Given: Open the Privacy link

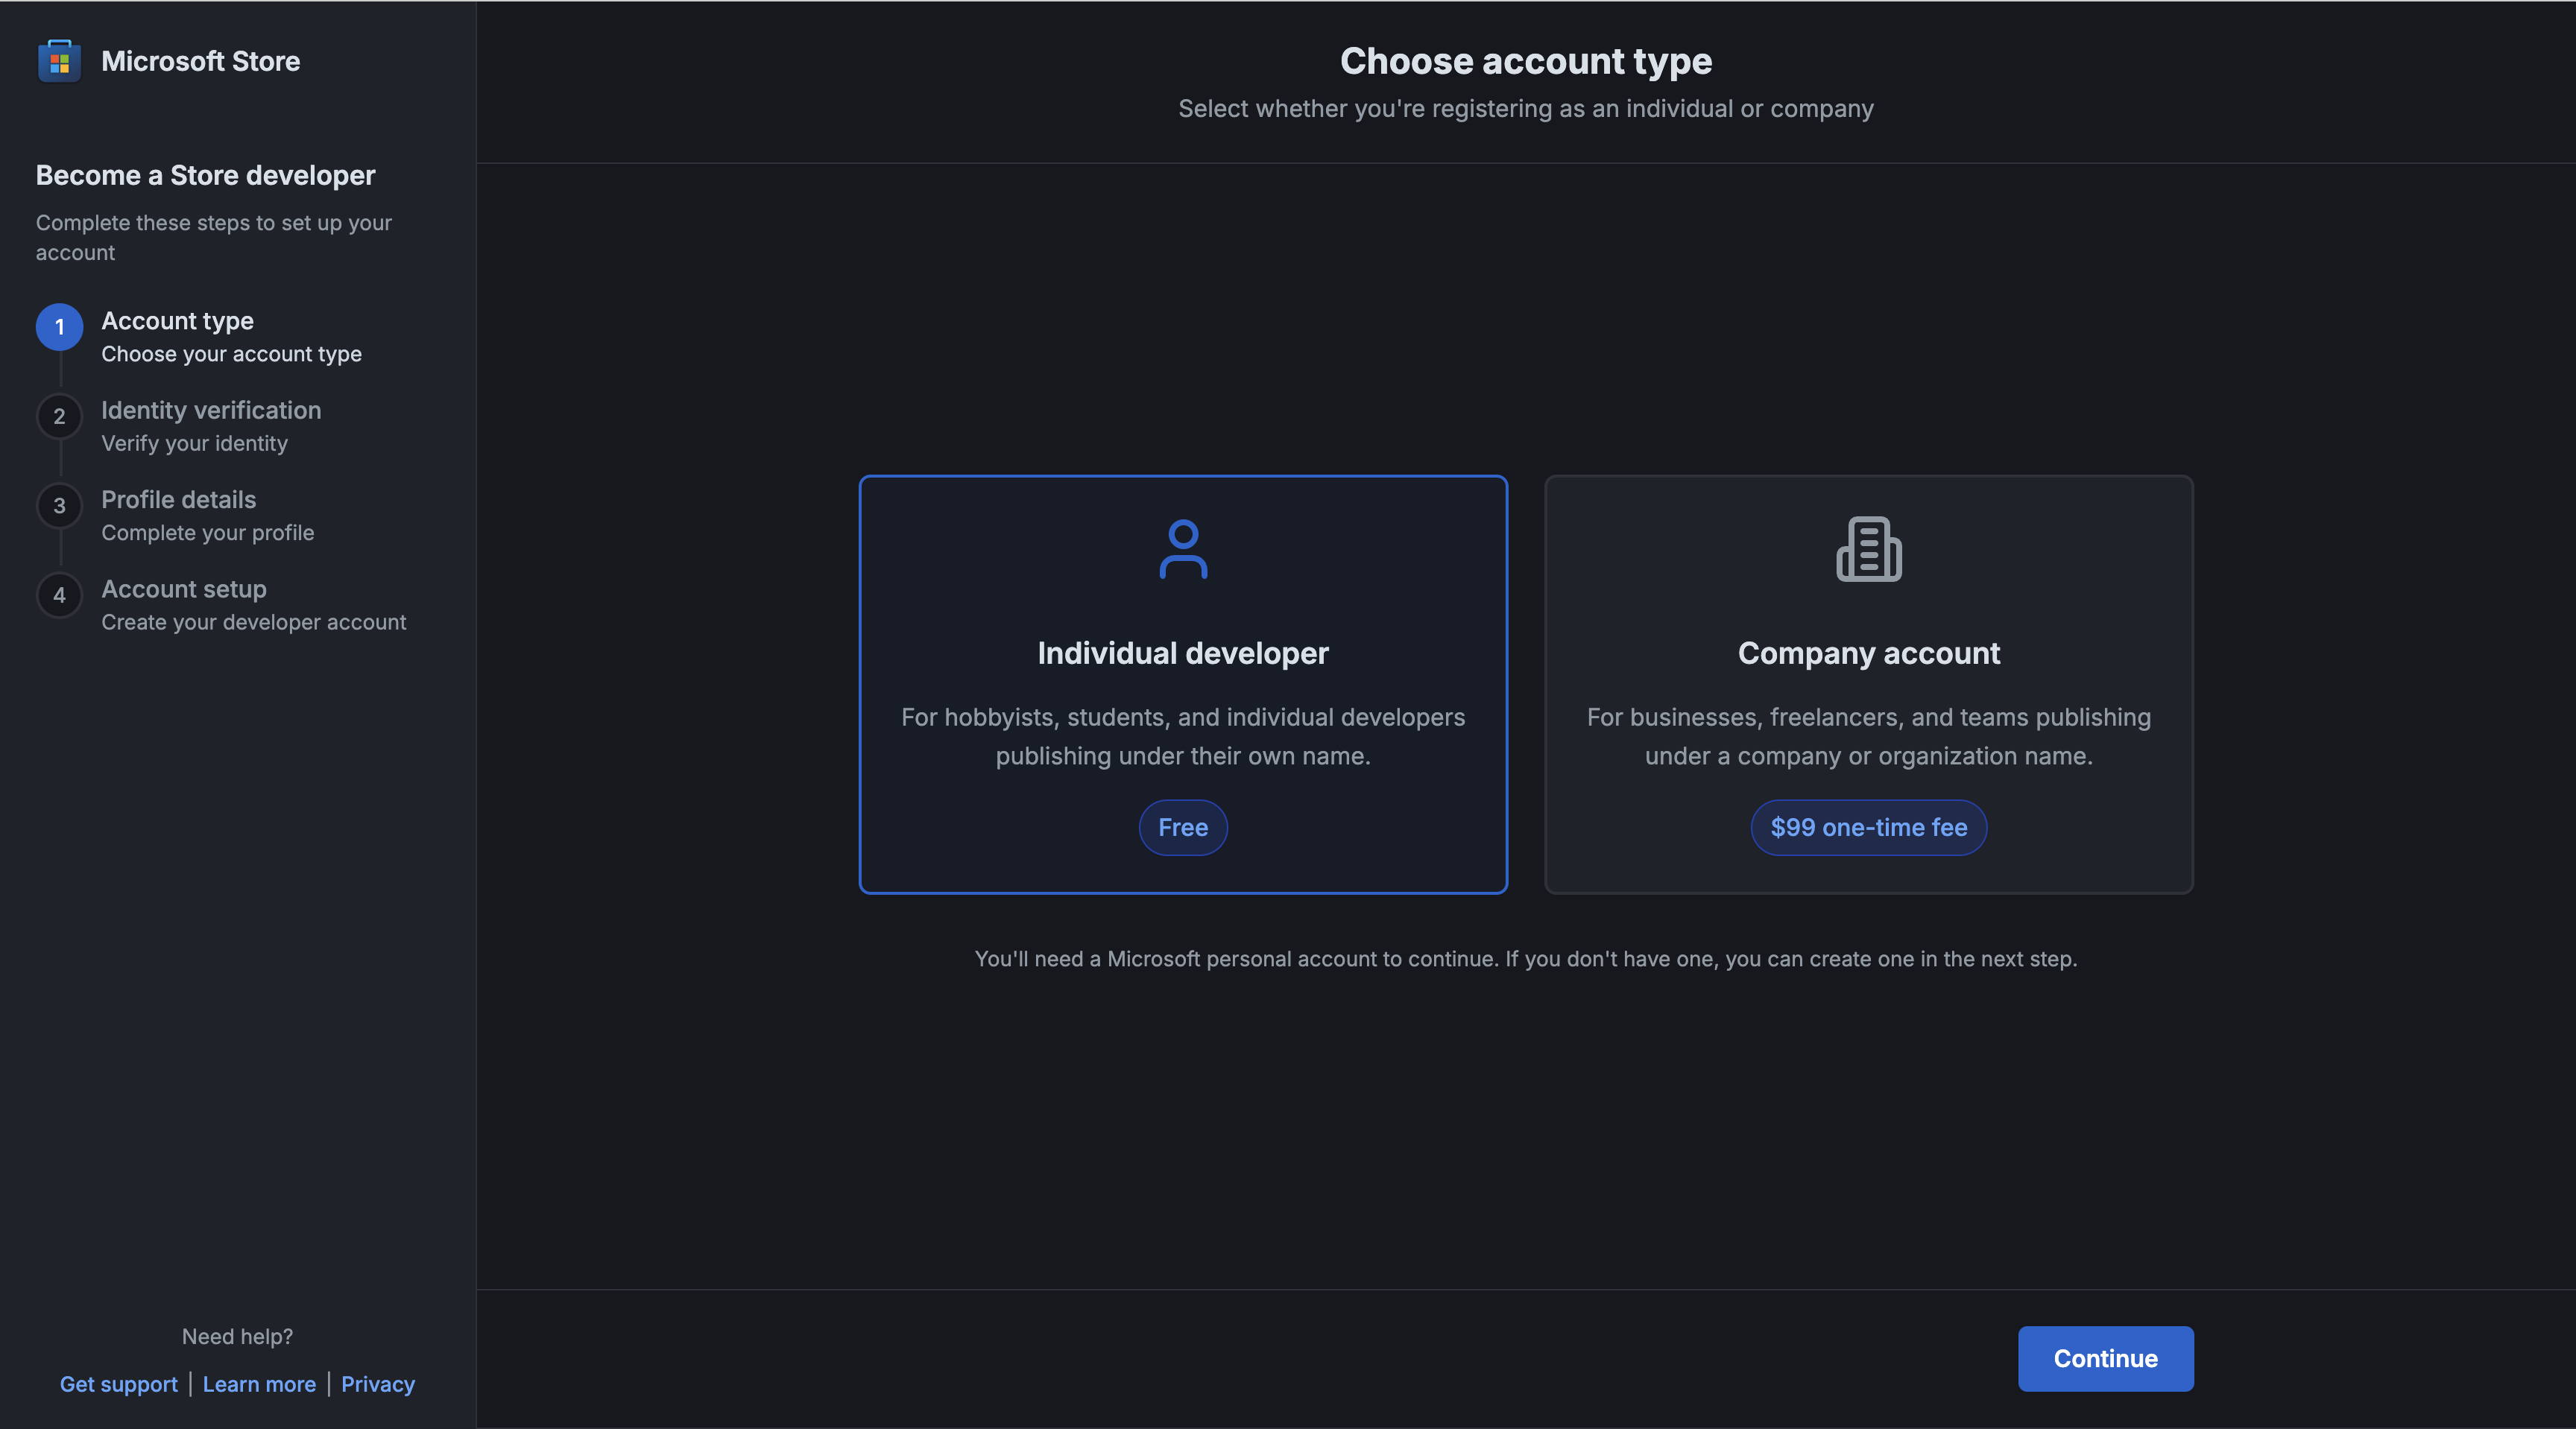Looking at the screenshot, I should pos(378,1384).
